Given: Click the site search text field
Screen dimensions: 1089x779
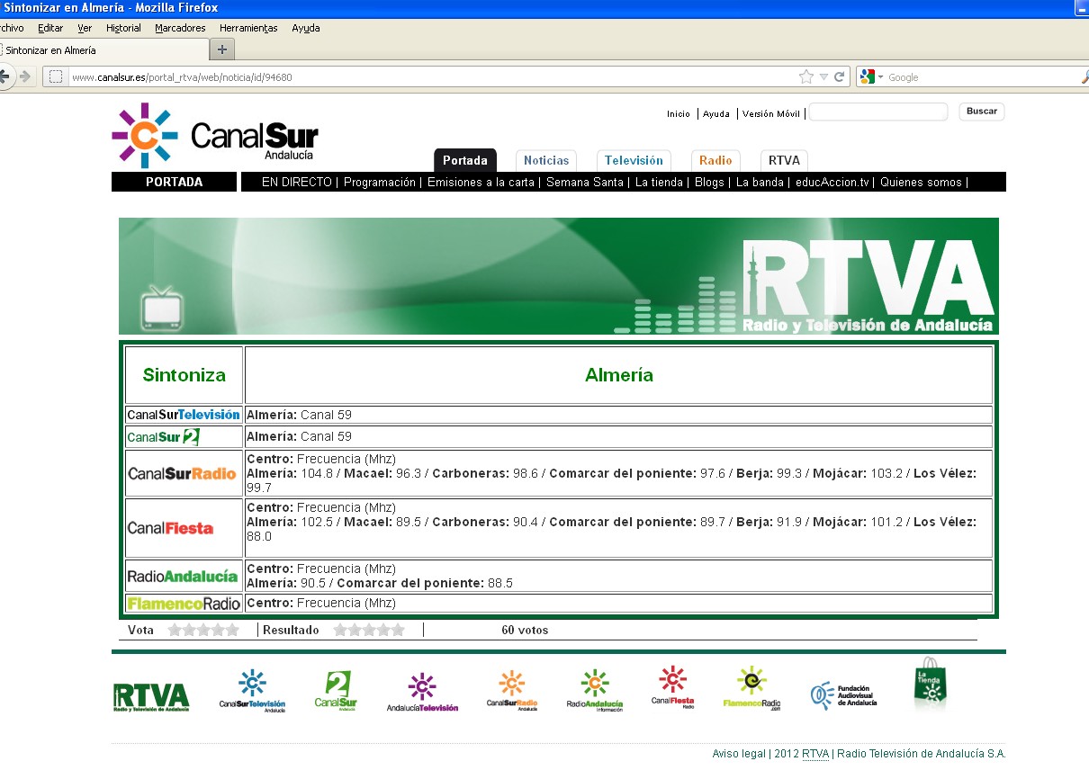Looking at the screenshot, I should 877,112.
